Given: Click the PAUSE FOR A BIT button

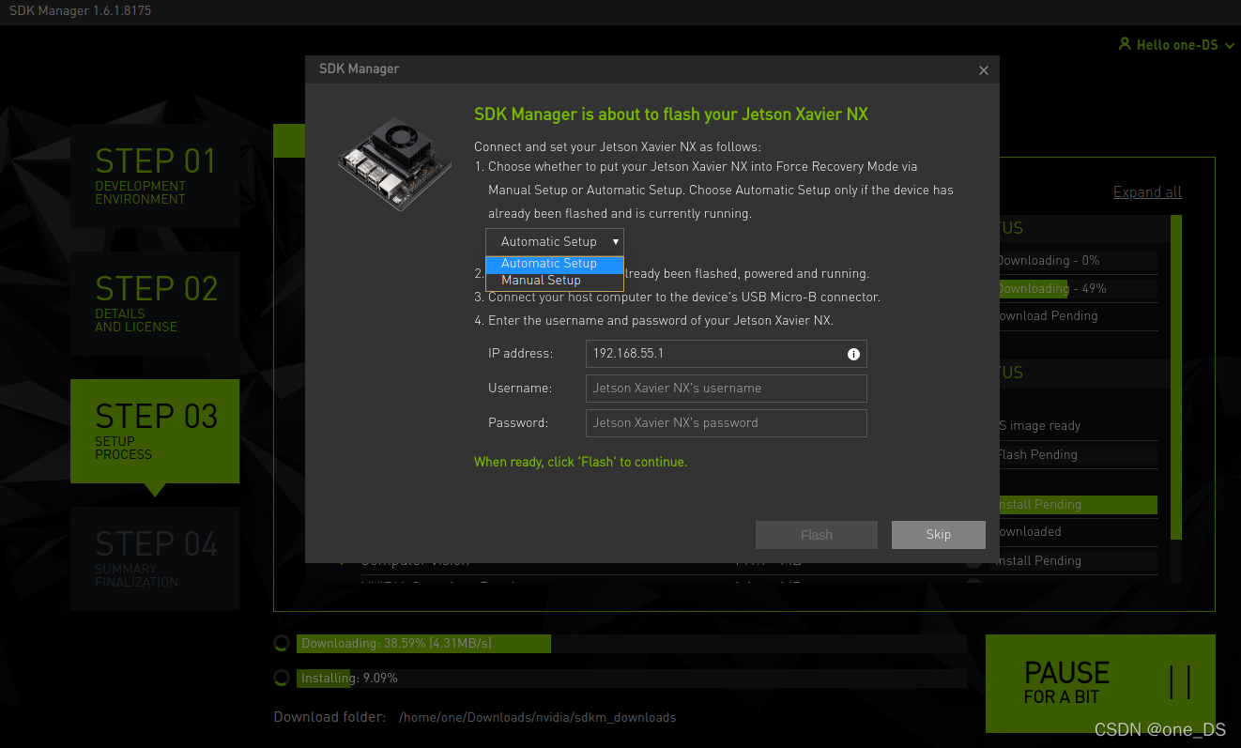Looking at the screenshot, I should (x=1100, y=683).
